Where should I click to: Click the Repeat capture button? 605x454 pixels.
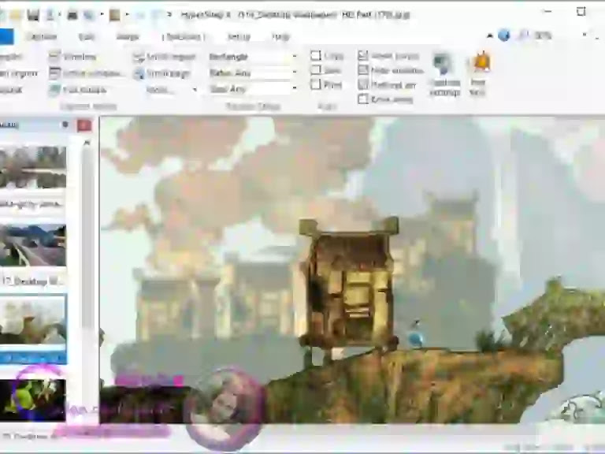coord(12,90)
